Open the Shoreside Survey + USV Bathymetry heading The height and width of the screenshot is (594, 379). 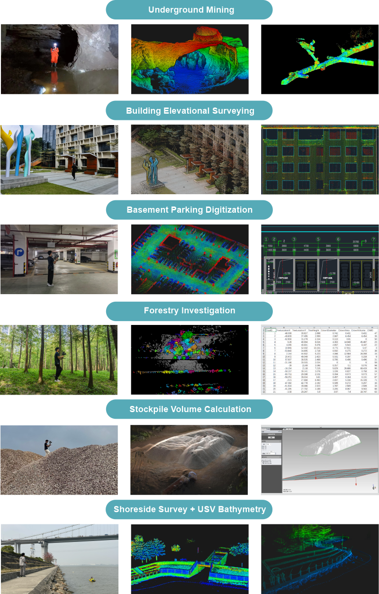tap(189, 510)
